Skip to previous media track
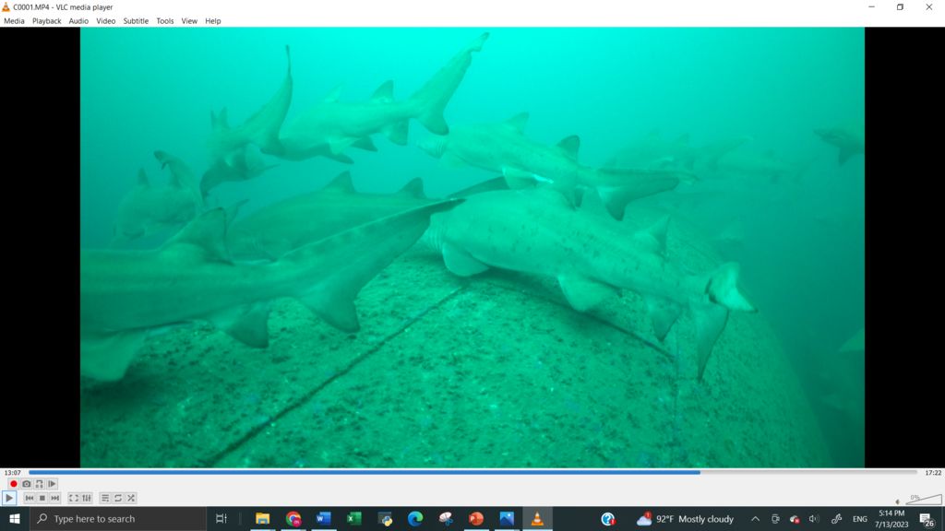Viewport: 945px width, 531px height. point(30,498)
